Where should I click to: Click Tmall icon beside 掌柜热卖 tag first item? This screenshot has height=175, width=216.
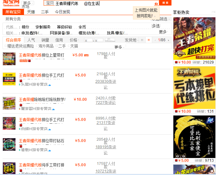click(29, 61)
